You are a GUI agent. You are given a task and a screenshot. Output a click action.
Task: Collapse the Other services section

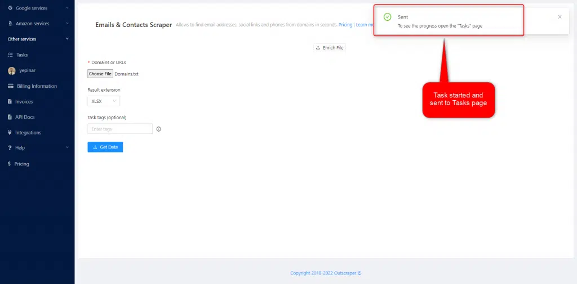(x=67, y=39)
